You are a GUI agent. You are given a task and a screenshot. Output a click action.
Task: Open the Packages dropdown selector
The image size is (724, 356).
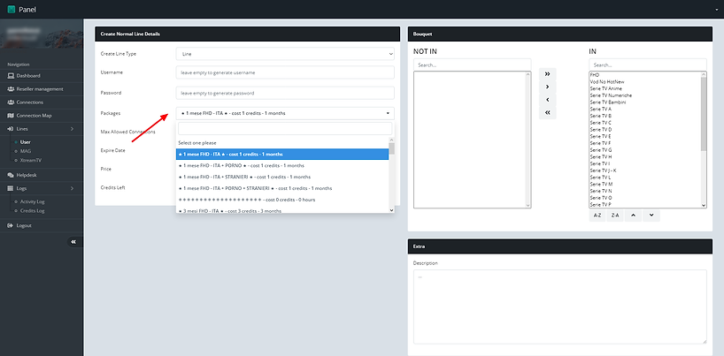tap(285, 113)
